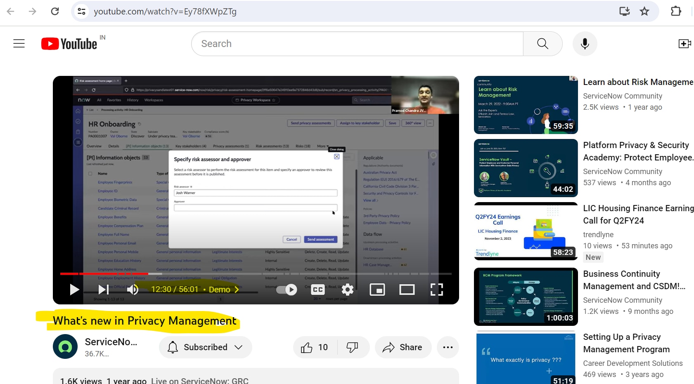Mute the video volume icon
This screenshot has width=694, height=384.
[133, 290]
